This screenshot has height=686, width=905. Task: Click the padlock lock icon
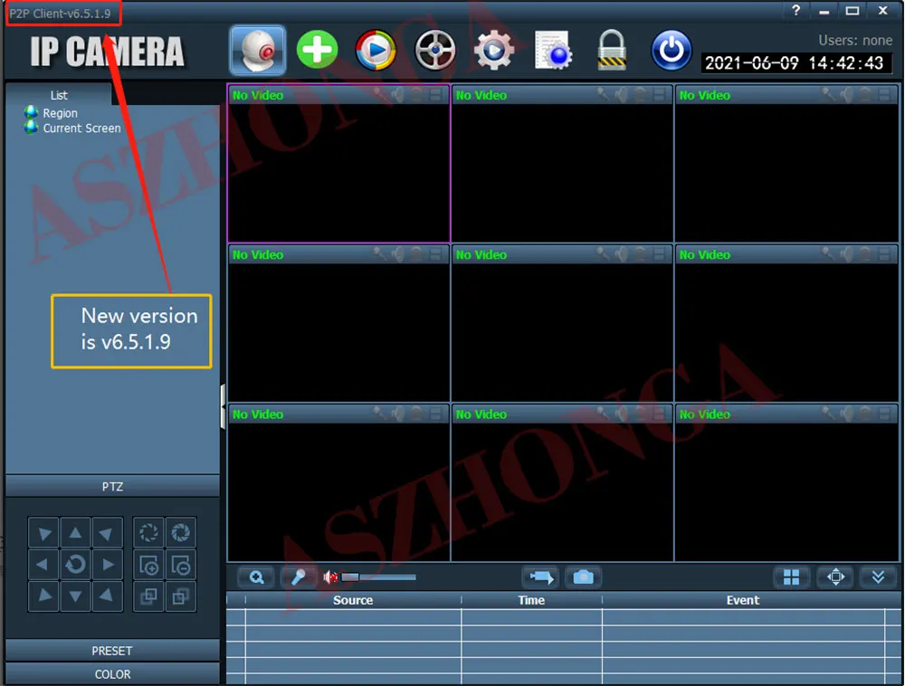(612, 50)
